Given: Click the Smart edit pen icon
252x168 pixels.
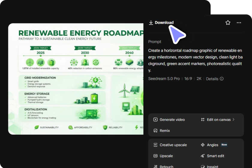Looking at the screenshot, I should [203, 156].
